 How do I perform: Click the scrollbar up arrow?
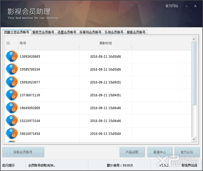click(194, 39)
